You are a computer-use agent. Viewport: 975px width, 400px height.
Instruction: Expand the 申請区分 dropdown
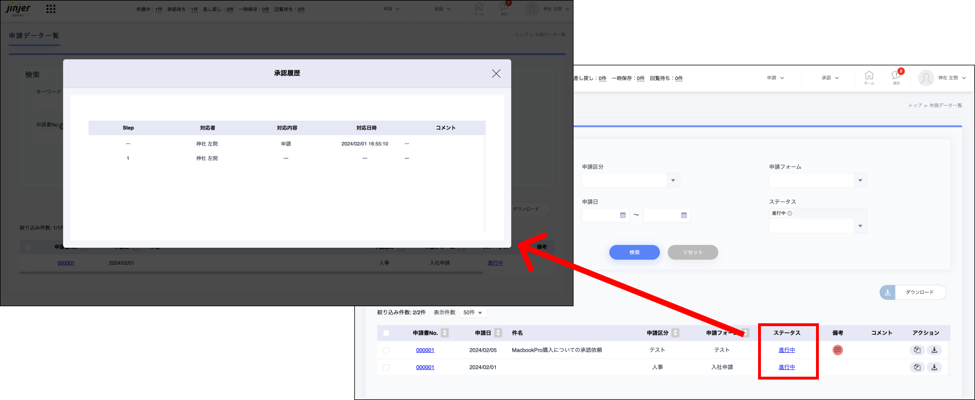(x=673, y=181)
